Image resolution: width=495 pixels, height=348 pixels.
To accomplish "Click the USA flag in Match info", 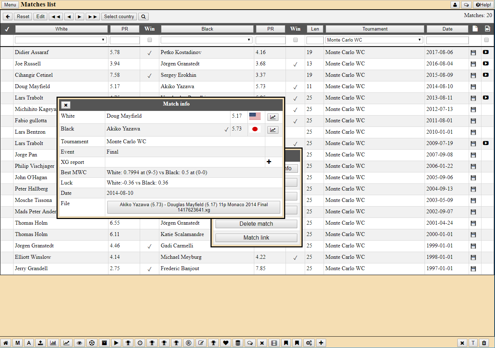I will click(255, 116).
